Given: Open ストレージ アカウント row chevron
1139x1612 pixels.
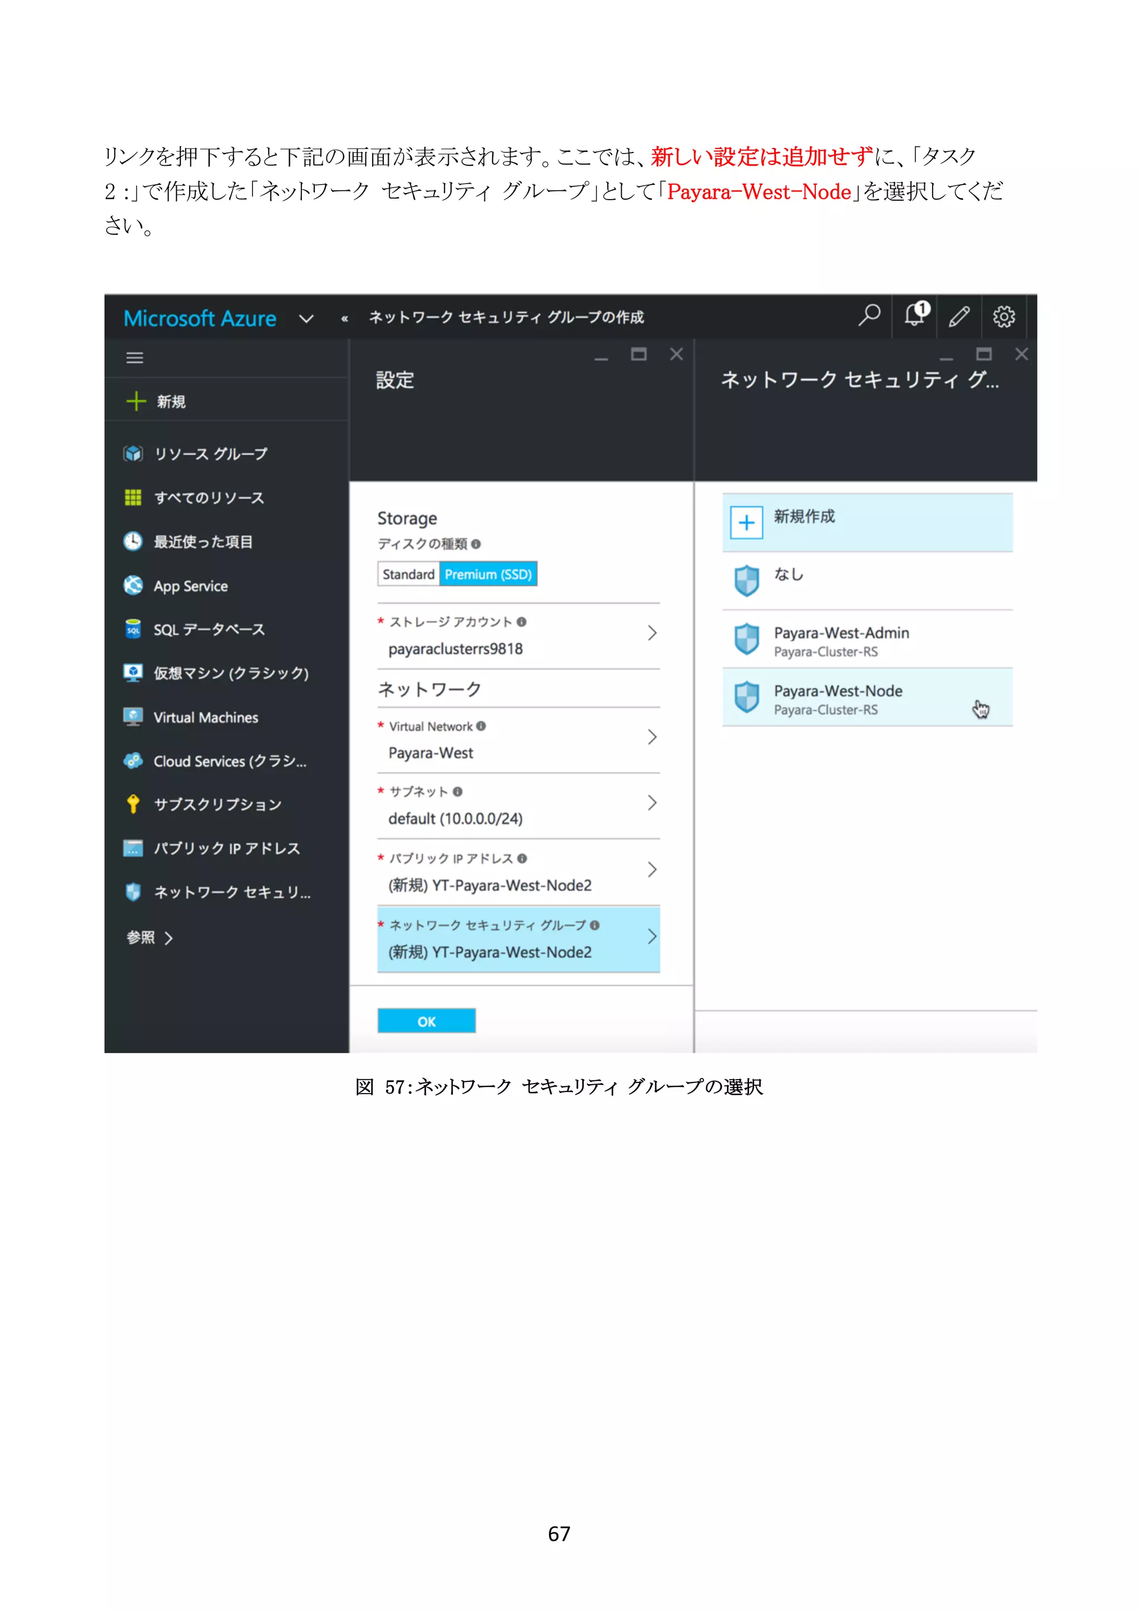Looking at the screenshot, I should pos(653,633).
